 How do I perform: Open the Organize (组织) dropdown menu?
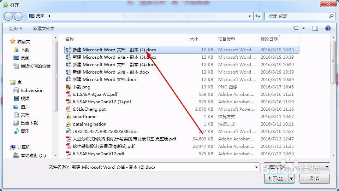[16, 28]
